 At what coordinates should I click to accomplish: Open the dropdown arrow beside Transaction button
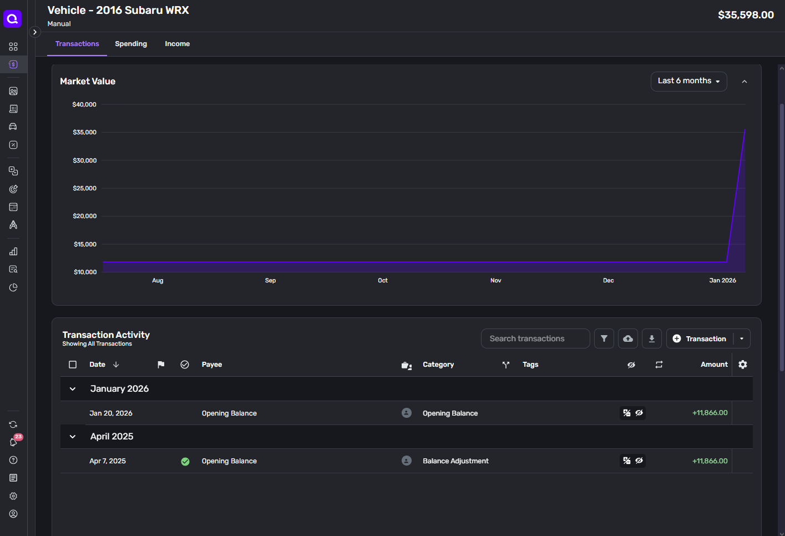[742, 338]
